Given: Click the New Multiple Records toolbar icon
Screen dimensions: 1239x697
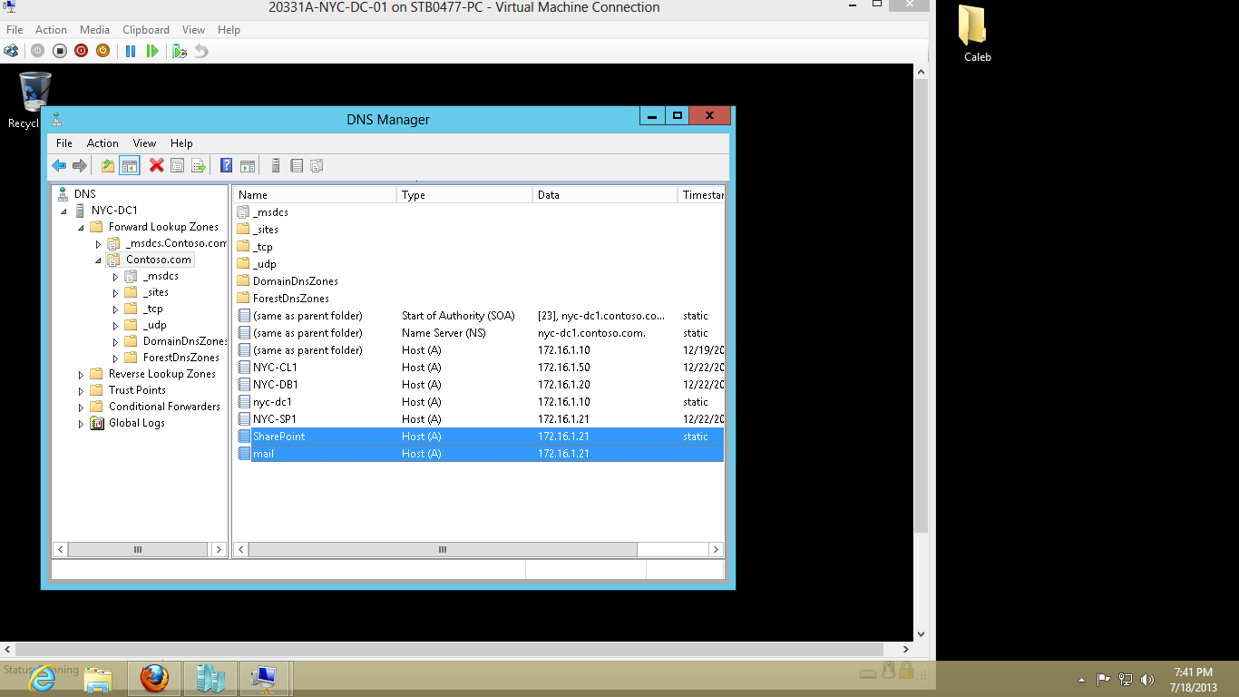Looking at the screenshot, I should point(317,165).
